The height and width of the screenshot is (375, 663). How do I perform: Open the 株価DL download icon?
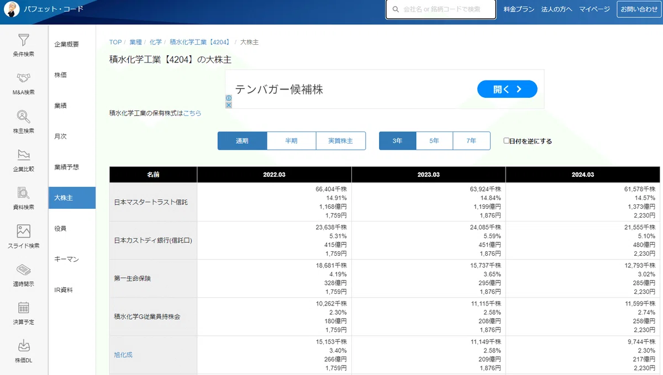point(24,346)
